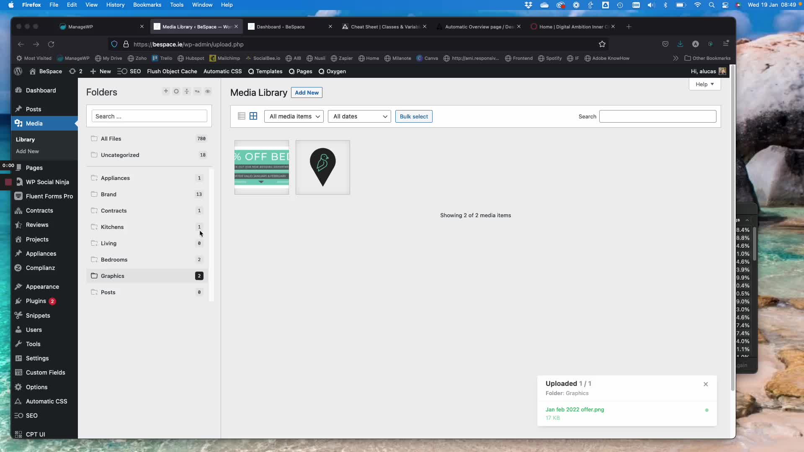Open the folders settings gear icon
The height and width of the screenshot is (452, 804).
[176, 91]
